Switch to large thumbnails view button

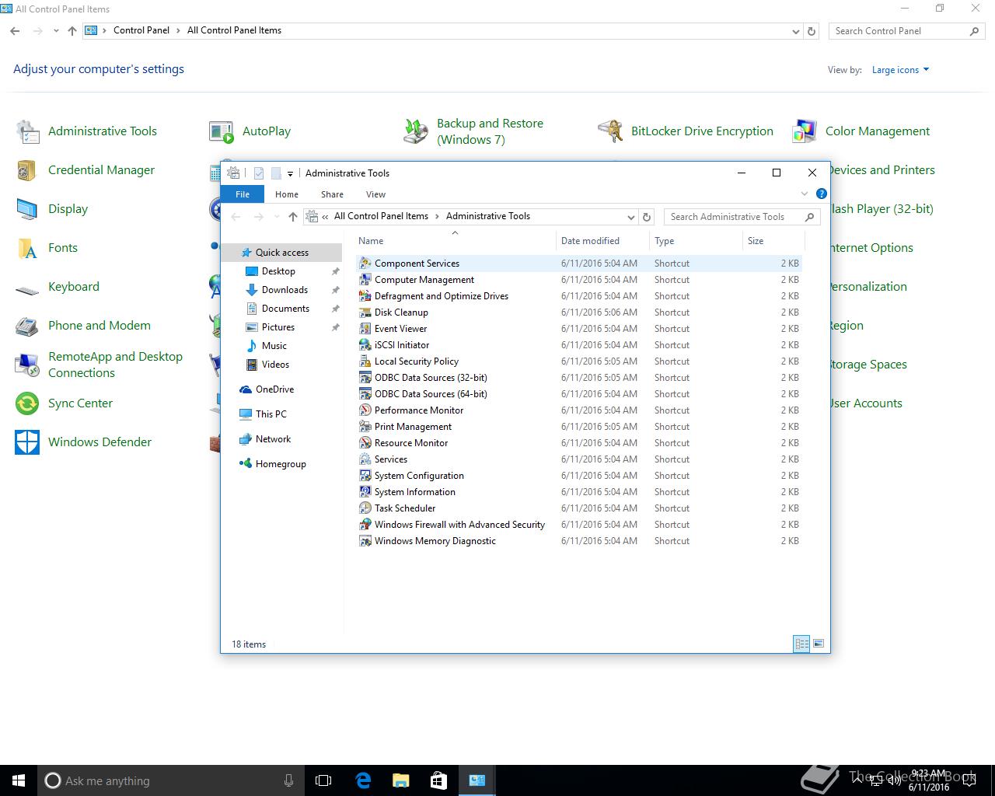(818, 644)
